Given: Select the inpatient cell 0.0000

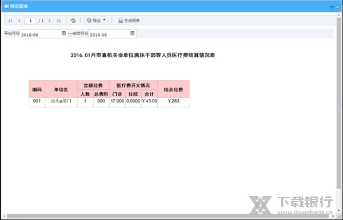Looking at the screenshot, I should pyautogui.click(x=133, y=103).
